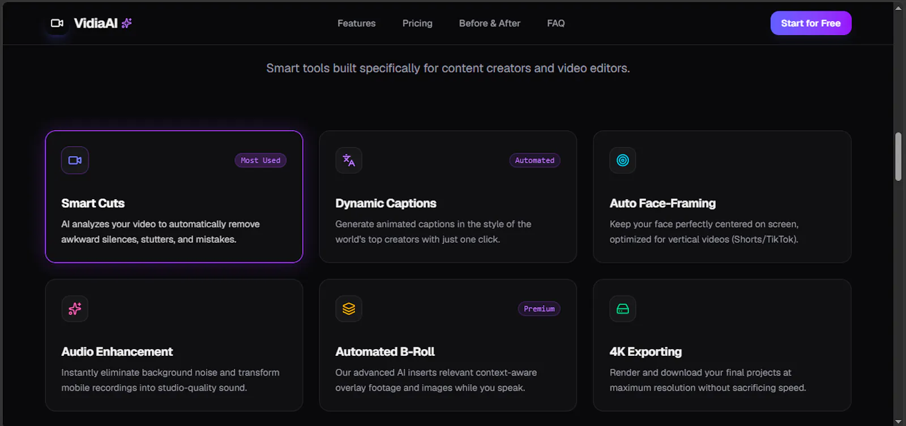Select the Smart Cuts heading
This screenshot has width=906, height=426.
(93, 203)
